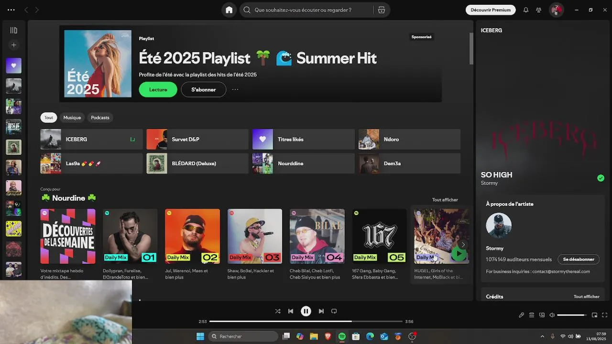The image size is (612, 344).
Task: Toggle repeat mode
Action: point(334,311)
